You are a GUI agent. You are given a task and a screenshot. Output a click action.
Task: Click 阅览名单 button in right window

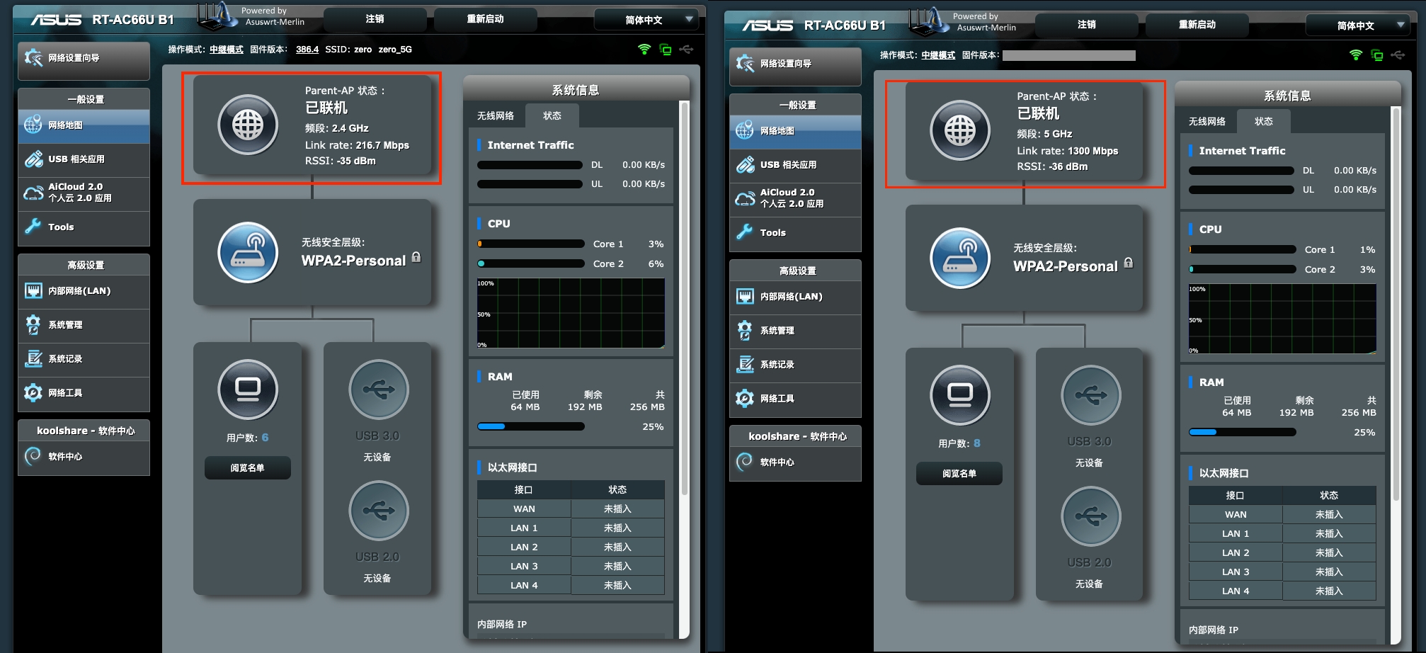click(959, 473)
